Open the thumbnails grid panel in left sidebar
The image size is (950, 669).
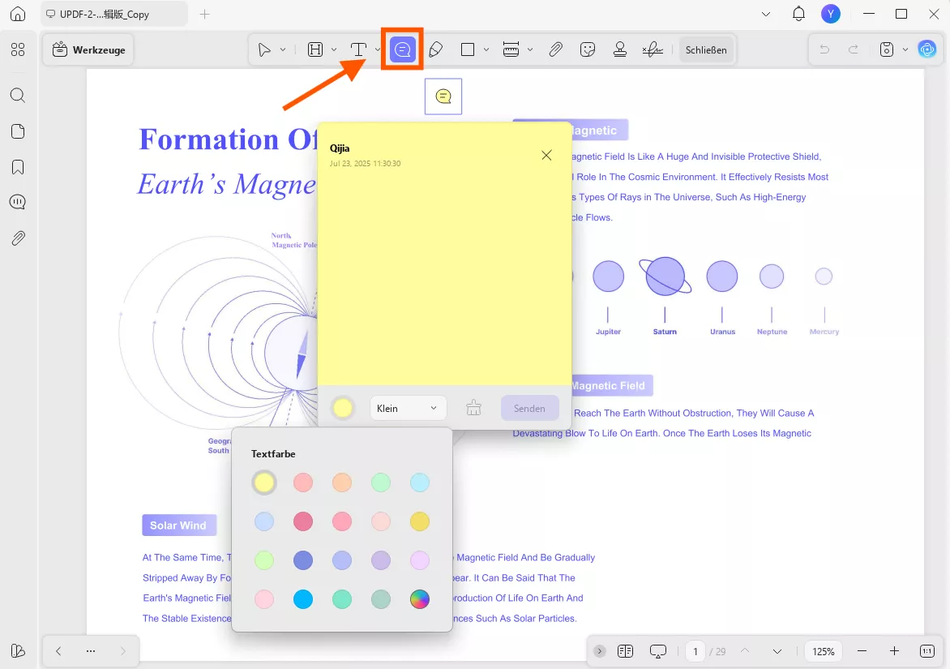point(18,49)
